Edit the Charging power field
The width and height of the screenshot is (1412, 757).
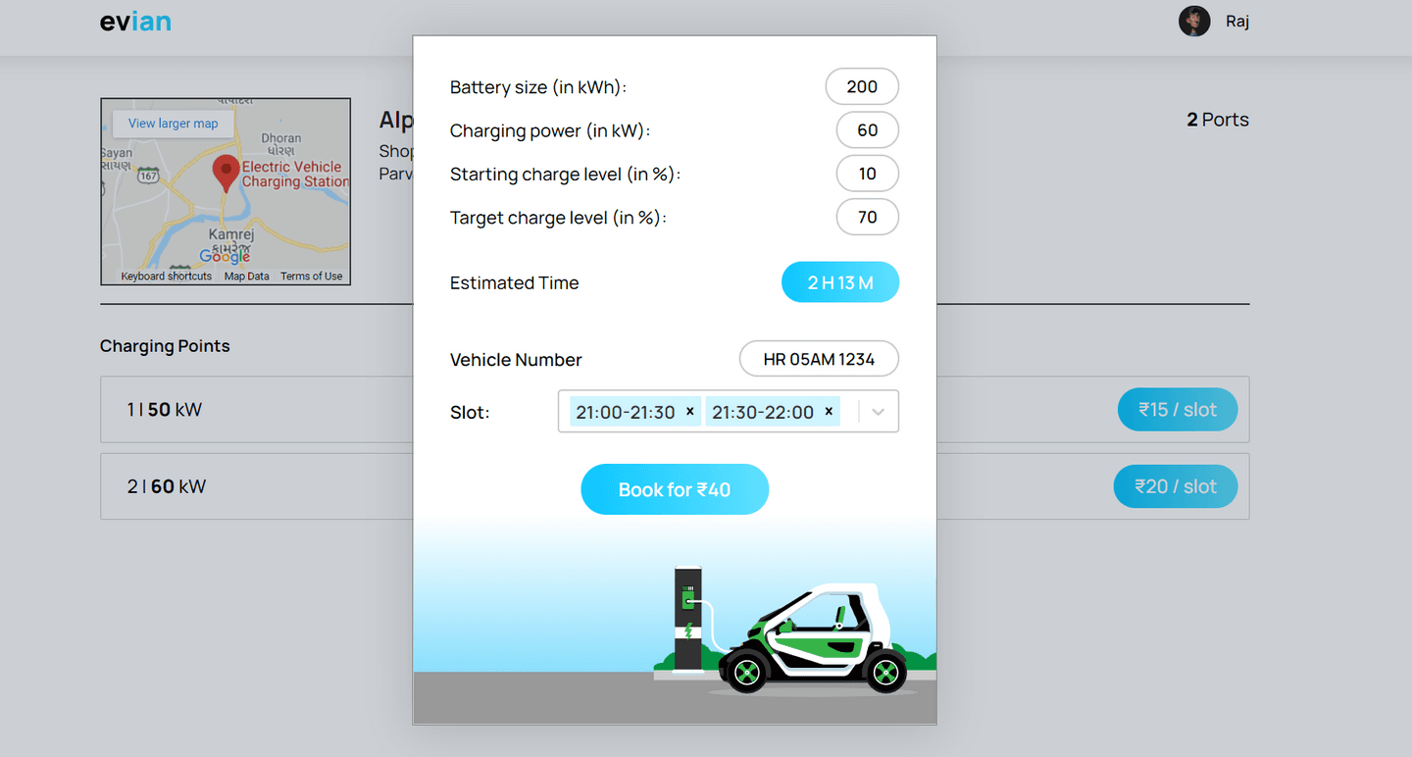click(x=867, y=129)
